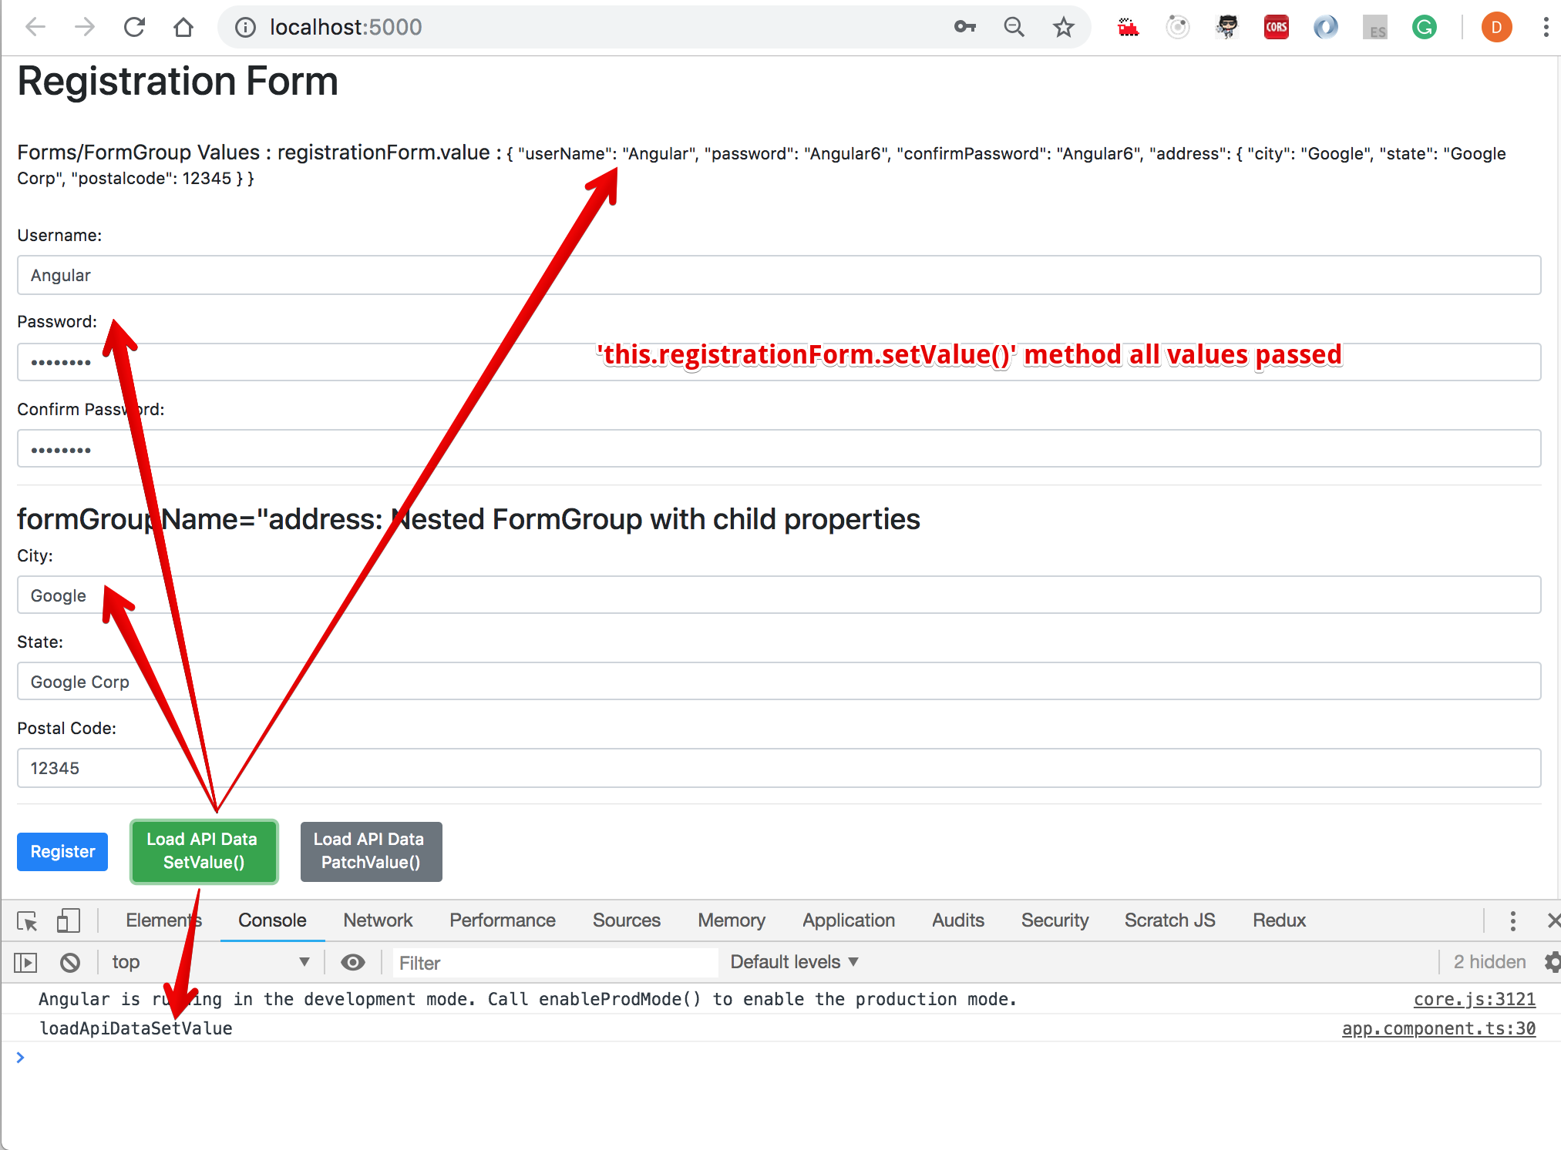Click Load API Data PatchValue button
1561x1150 pixels.
(x=371, y=851)
